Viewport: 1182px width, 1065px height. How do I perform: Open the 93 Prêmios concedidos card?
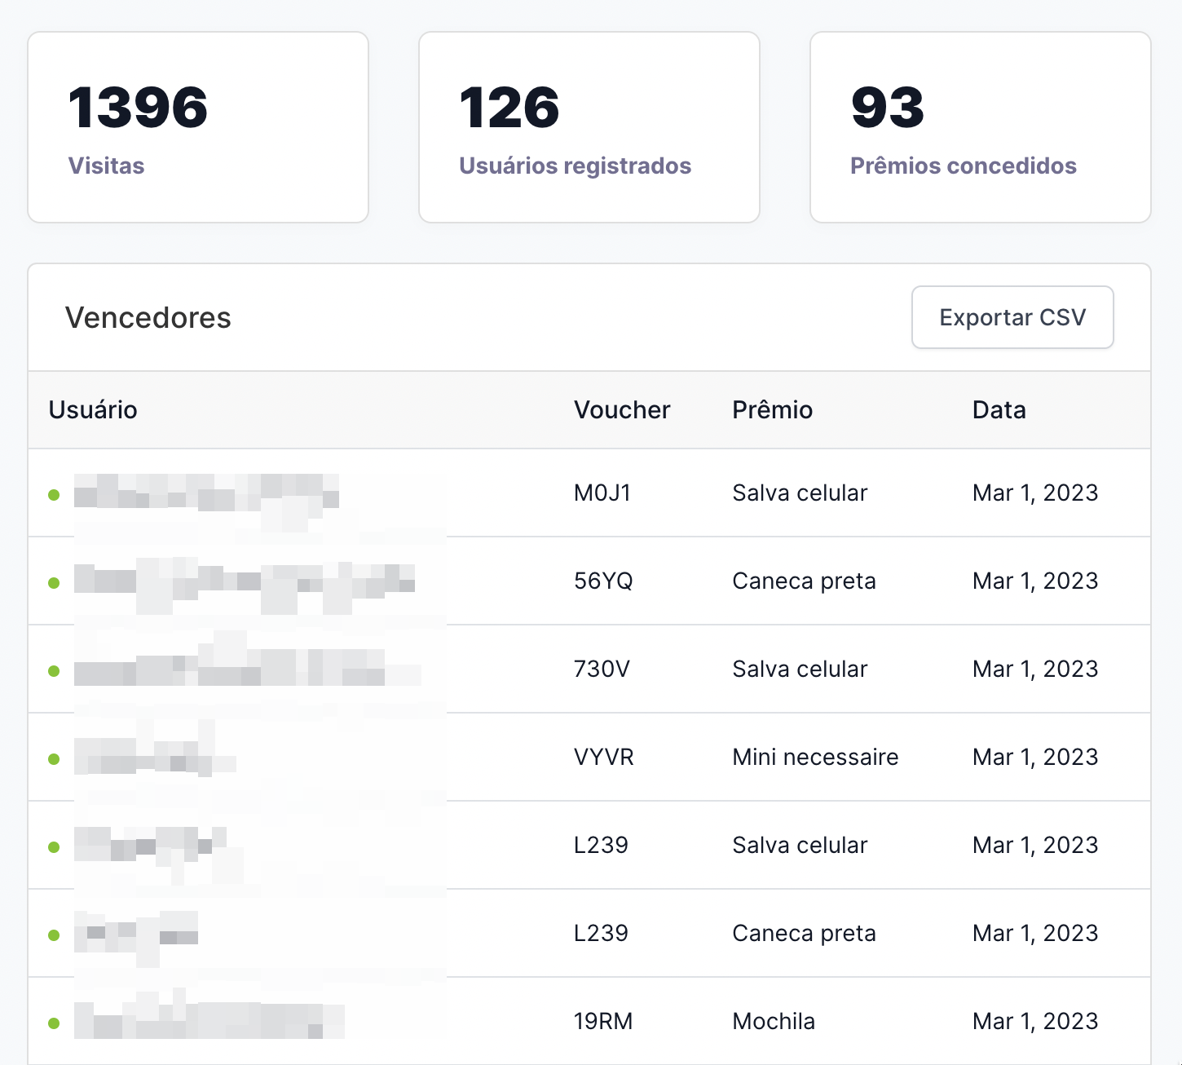(981, 127)
